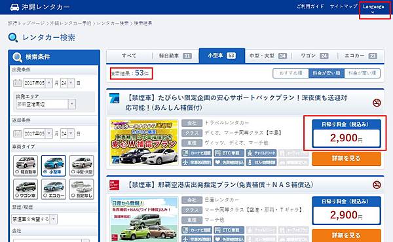The image size is (393, 242).
Task: Open 出発エリア area dropdown
Action: click(46, 104)
